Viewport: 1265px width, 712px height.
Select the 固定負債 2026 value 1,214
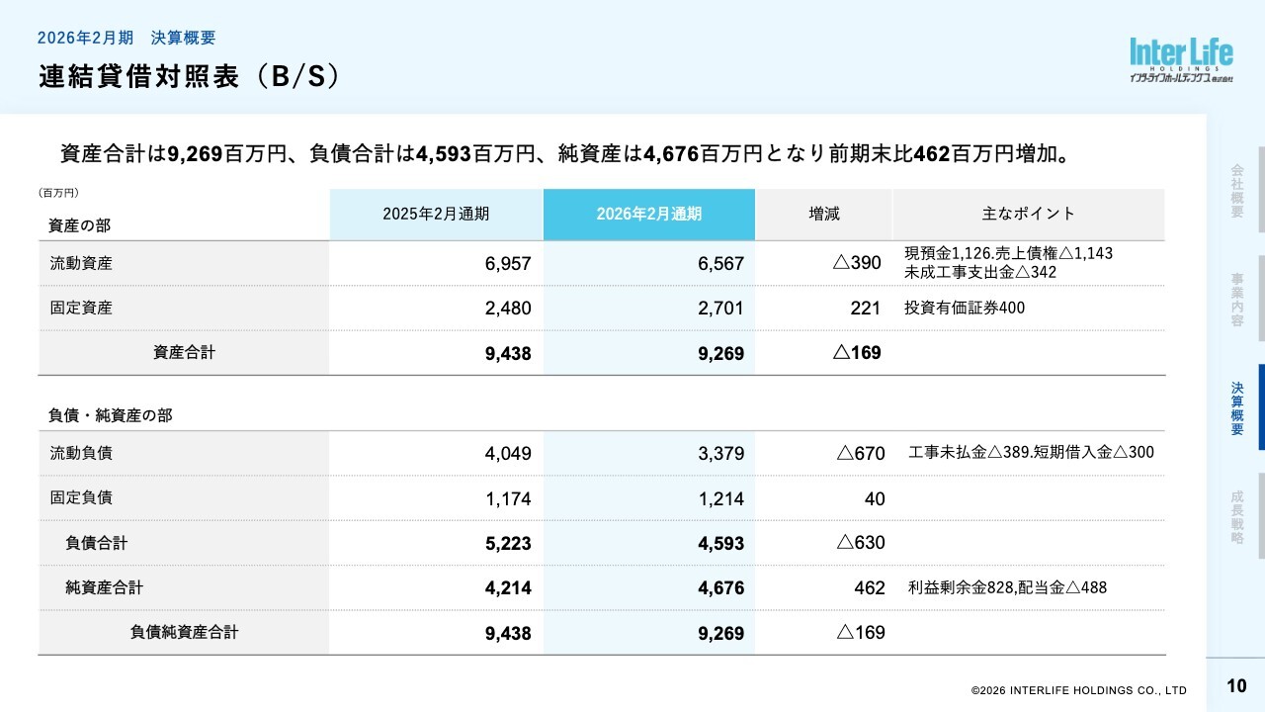pos(720,499)
